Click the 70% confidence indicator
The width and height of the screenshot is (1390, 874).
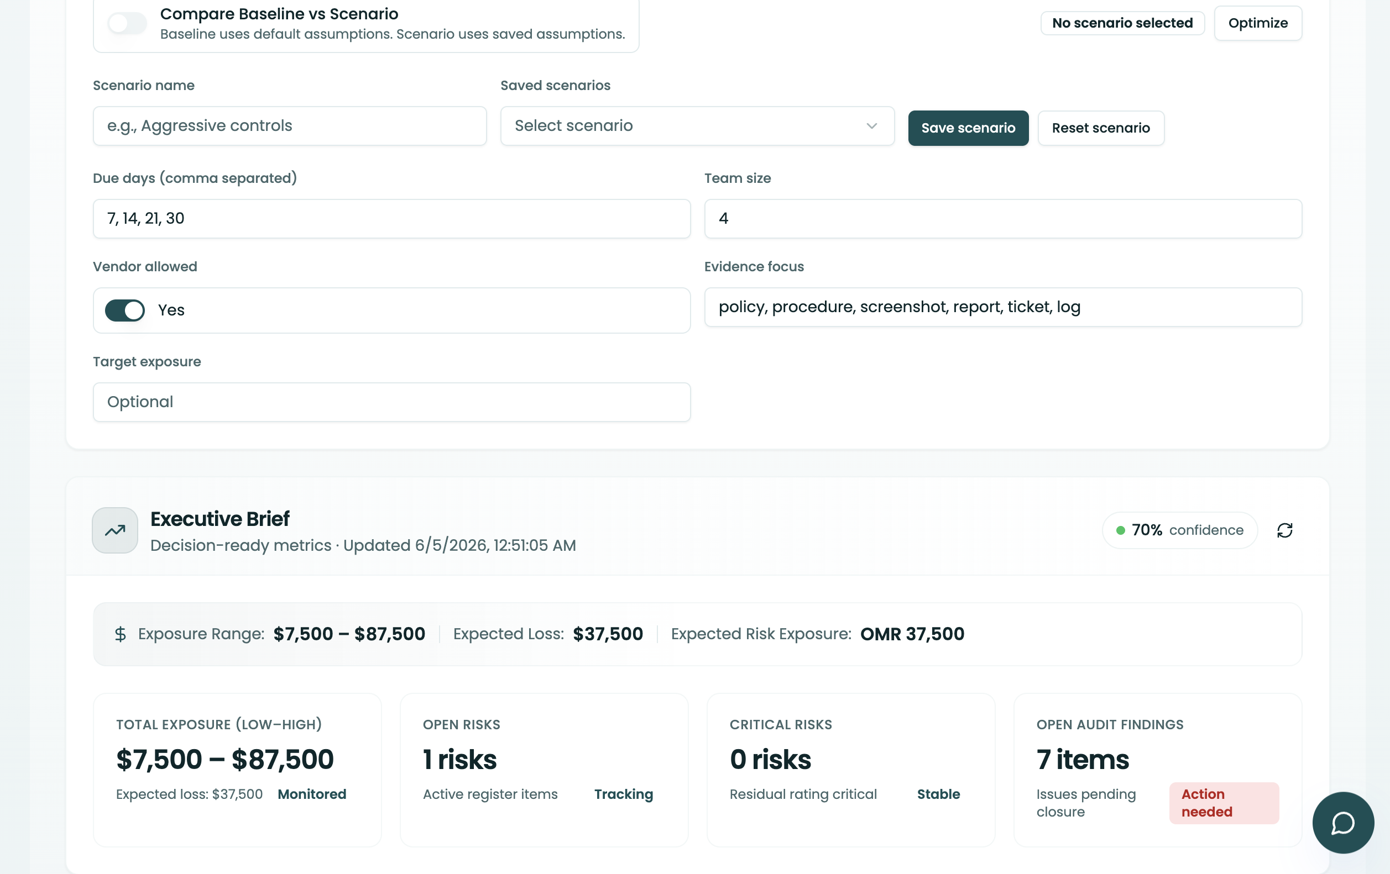[x=1180, y=530]
